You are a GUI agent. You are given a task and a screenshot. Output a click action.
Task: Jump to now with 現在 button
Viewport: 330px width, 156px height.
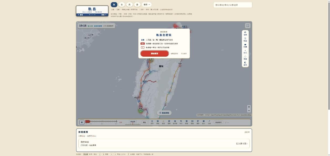(x=144, y=122)
